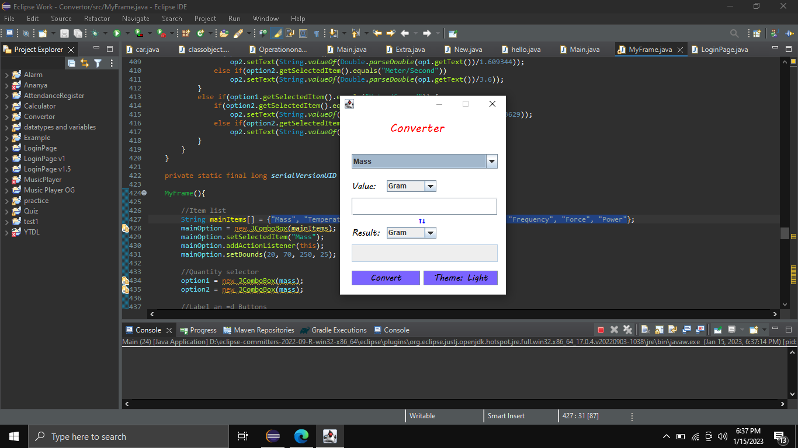The height and width of the screenshot is (448, 798).
Task: Pin the Console view
Action: pos(718,330)
